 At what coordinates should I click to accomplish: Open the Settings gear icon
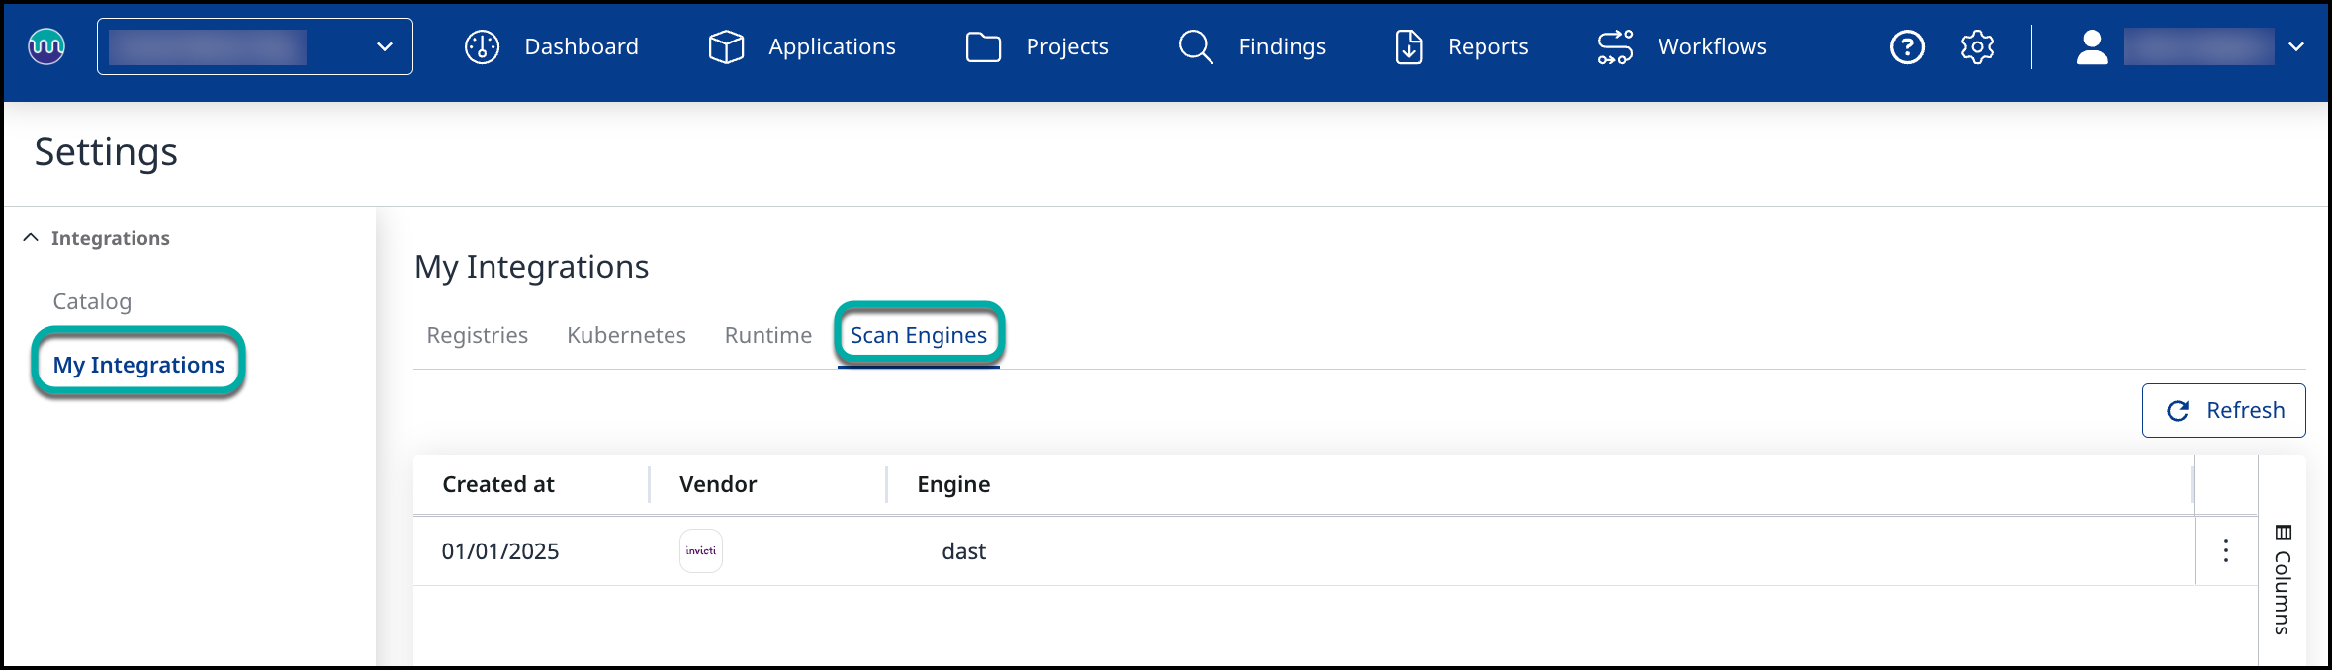[x=1977, y=46]
